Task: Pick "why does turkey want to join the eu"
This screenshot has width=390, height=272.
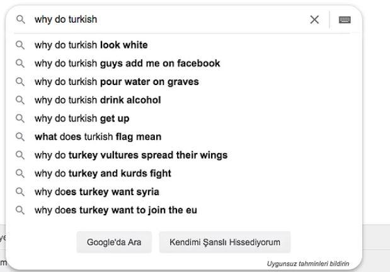Action: (x=115, y=210)
